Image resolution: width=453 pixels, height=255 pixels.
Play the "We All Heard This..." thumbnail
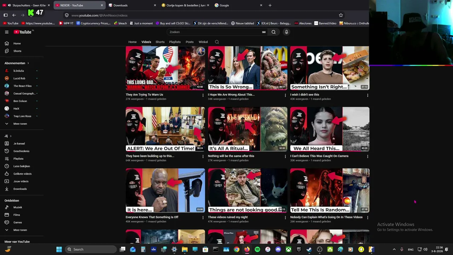330,129
